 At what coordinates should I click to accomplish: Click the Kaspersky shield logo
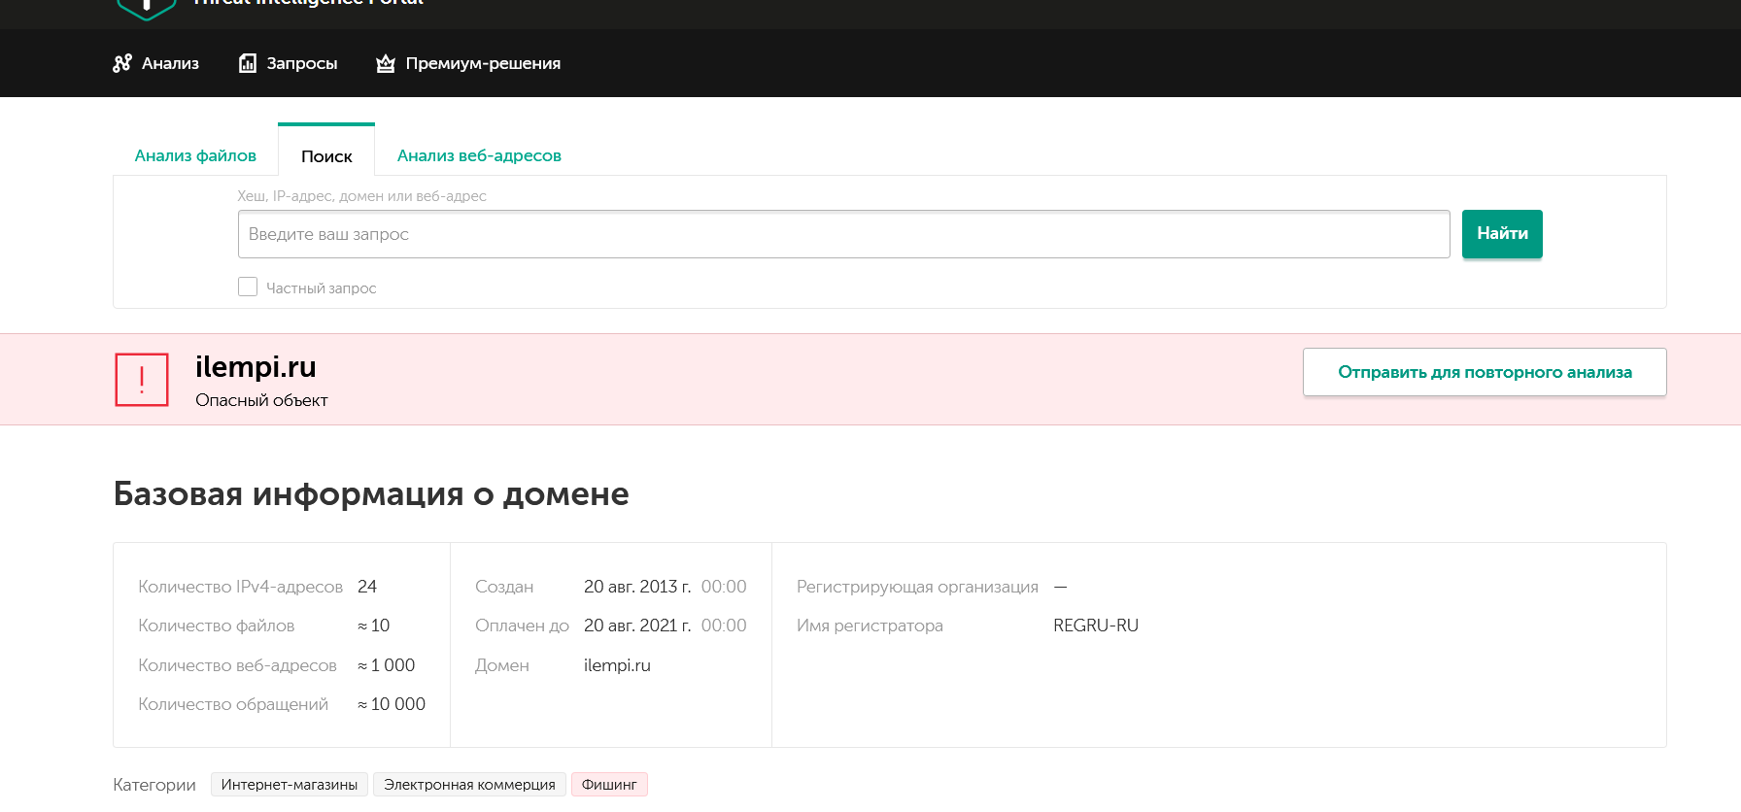click(146, 9)
